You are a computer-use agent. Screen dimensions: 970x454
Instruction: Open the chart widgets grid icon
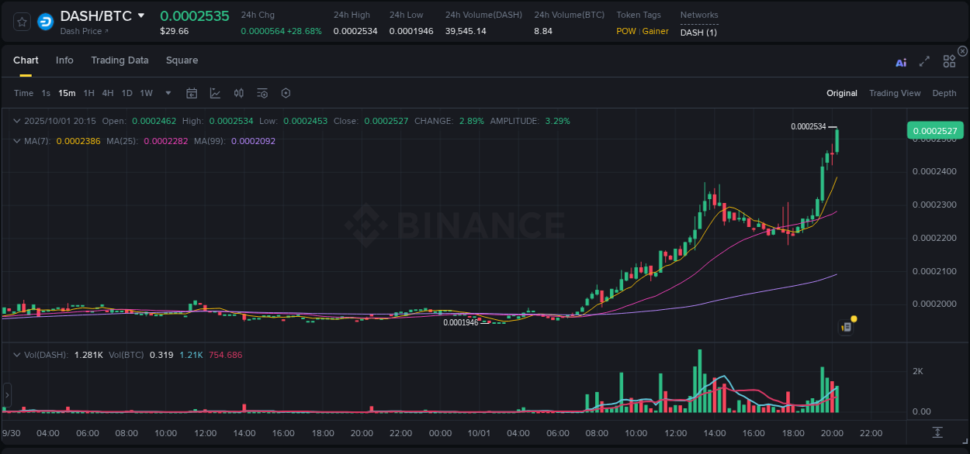pyautogui.click(x=949, y=63)
